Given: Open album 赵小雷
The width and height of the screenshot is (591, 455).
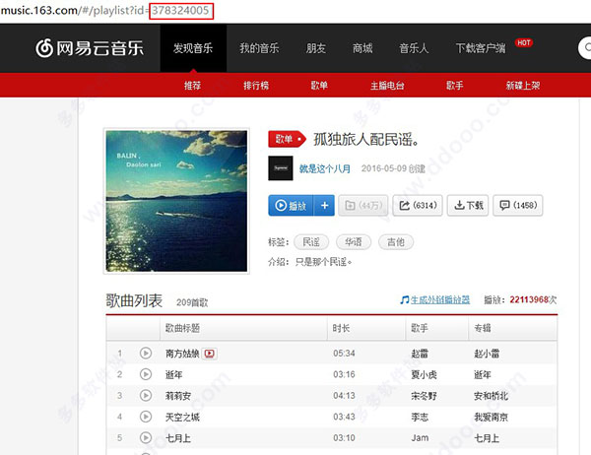Looking at the screenshot, I should (x=487, y=354).
